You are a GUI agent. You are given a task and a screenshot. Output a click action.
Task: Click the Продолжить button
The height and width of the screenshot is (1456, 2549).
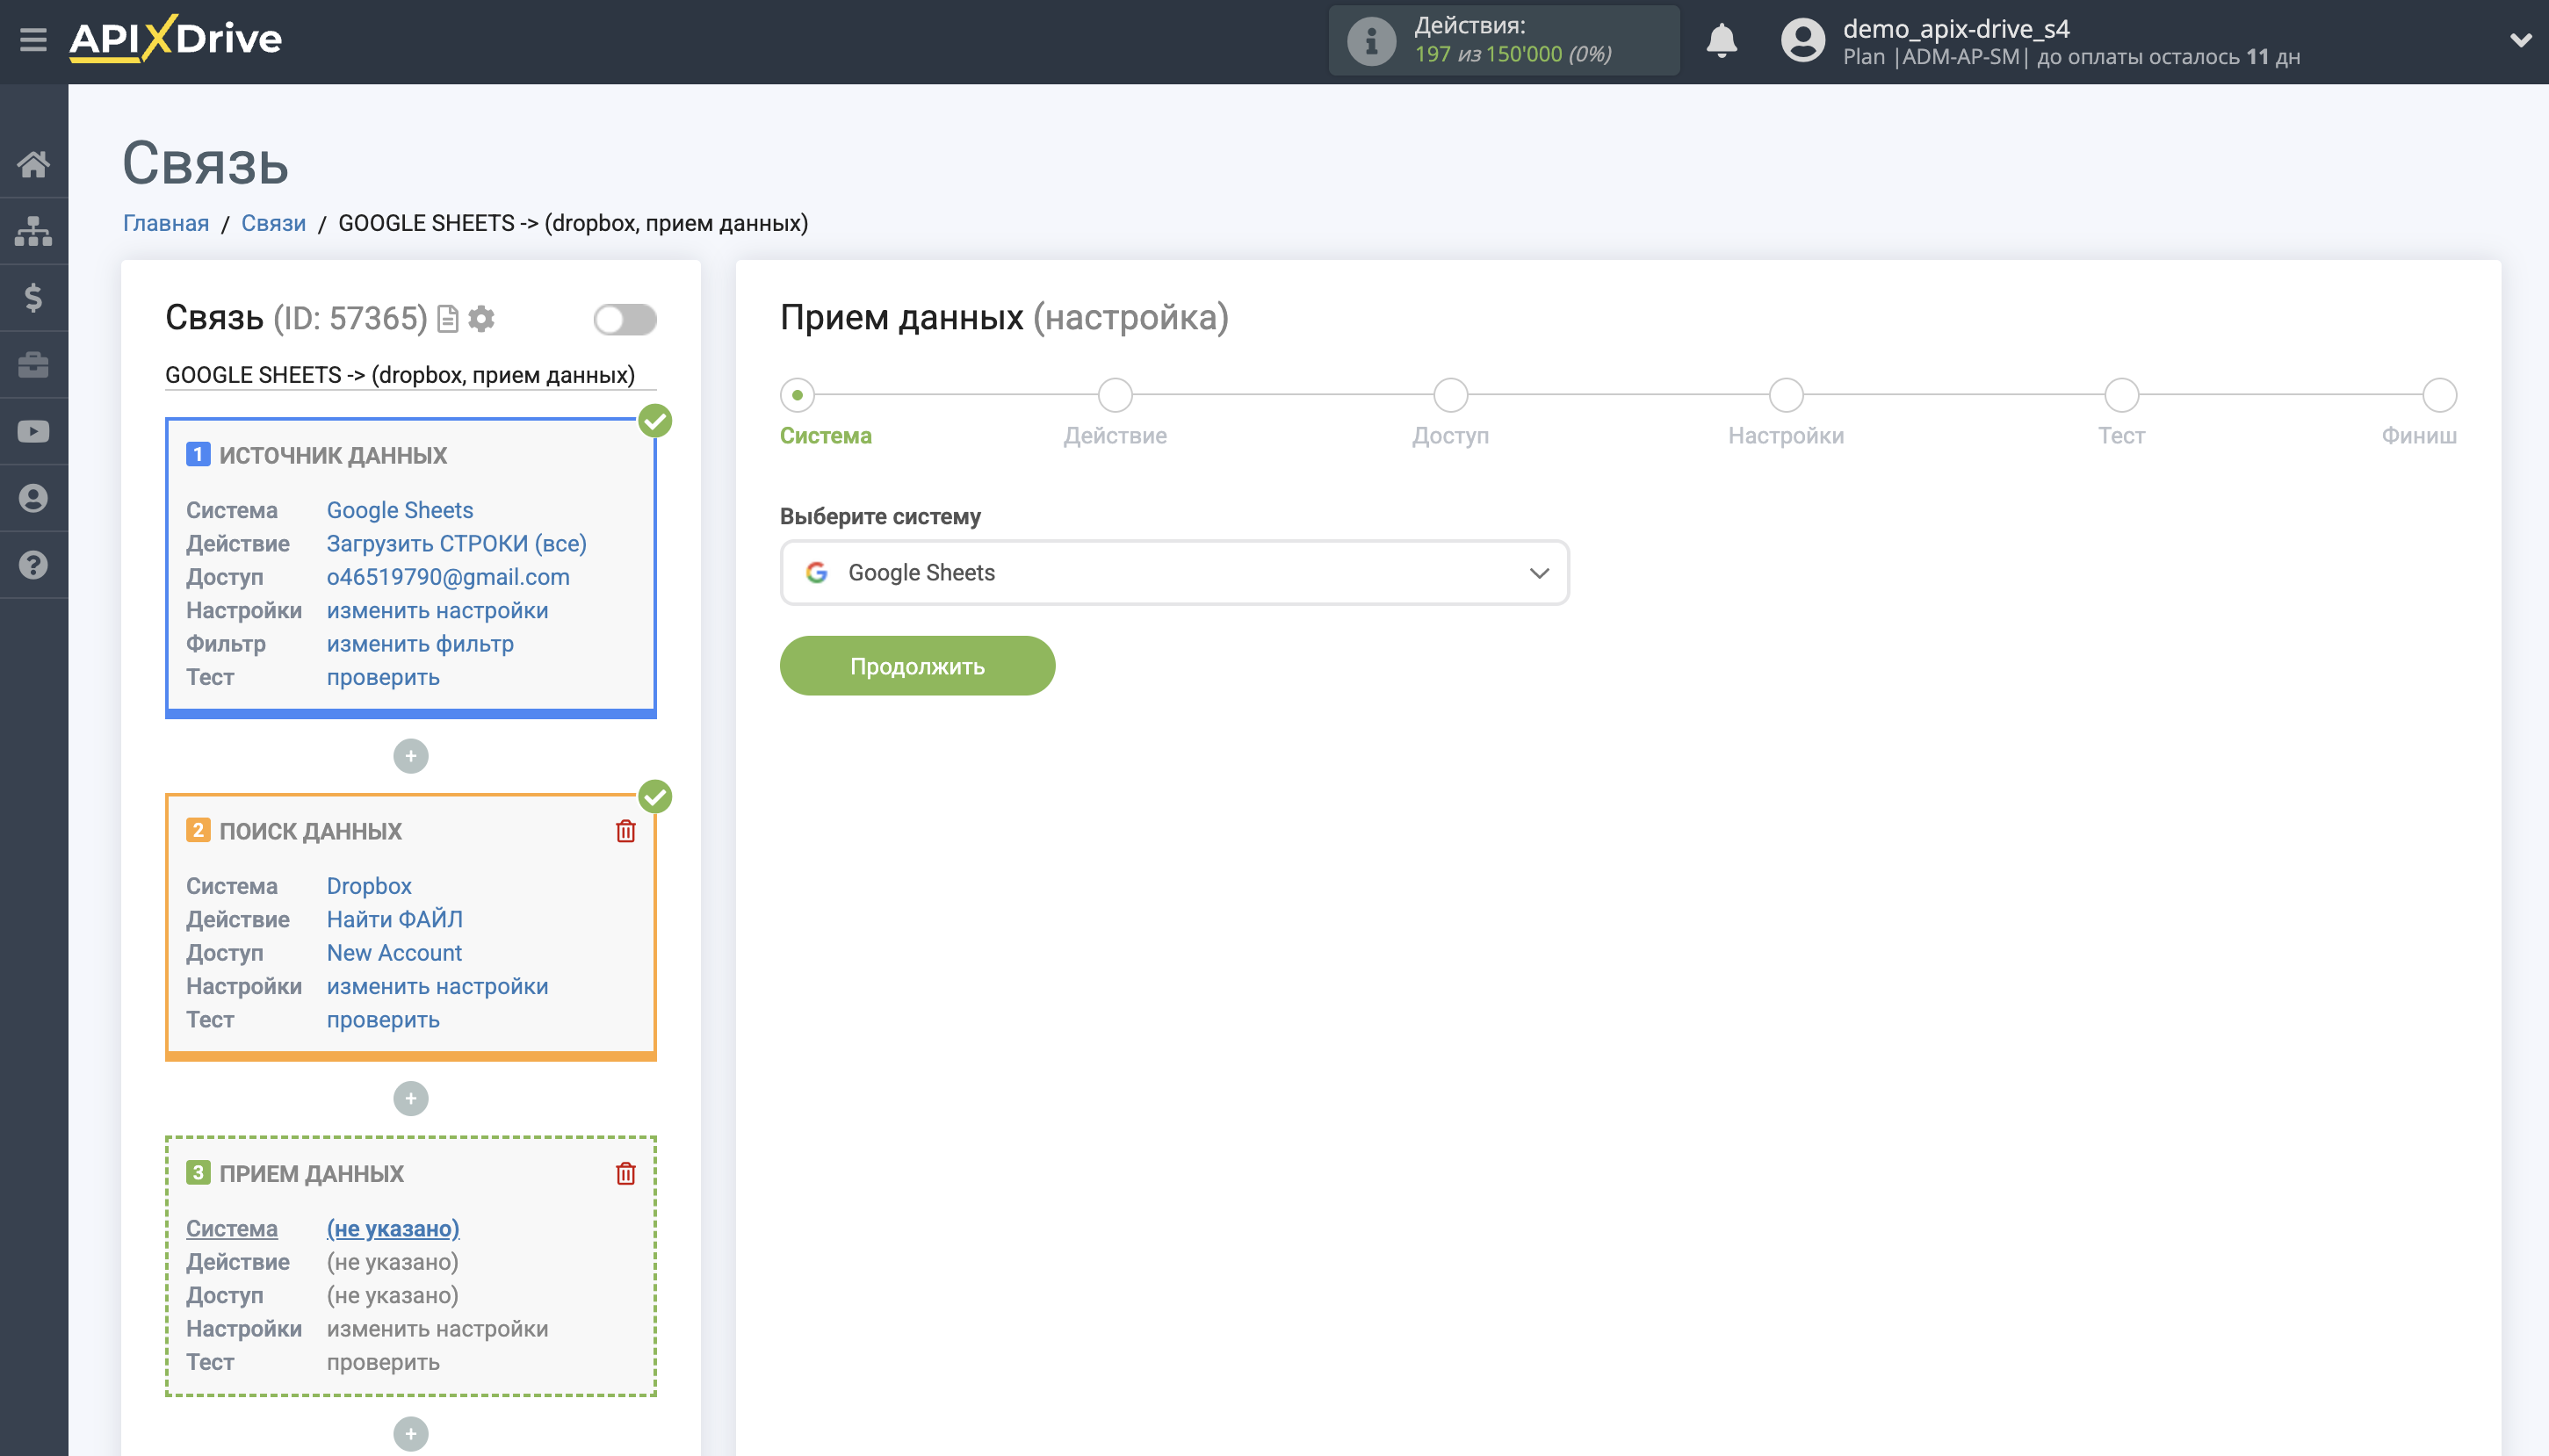[x=916, y=665]
